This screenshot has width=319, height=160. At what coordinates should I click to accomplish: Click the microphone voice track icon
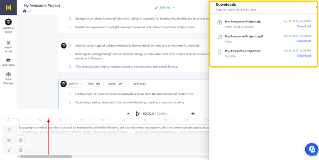9,130
